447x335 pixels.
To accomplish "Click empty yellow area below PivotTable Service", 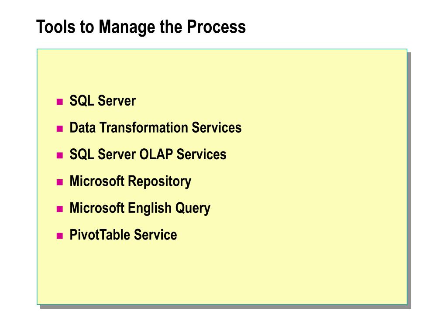I will pyautogui.click(x=222, y=273).
